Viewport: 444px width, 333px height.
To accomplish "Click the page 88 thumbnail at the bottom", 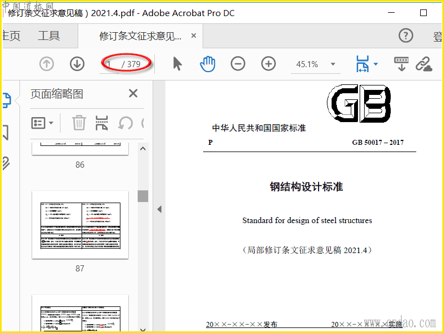I will pyautogui.click(x=80, y=313).
